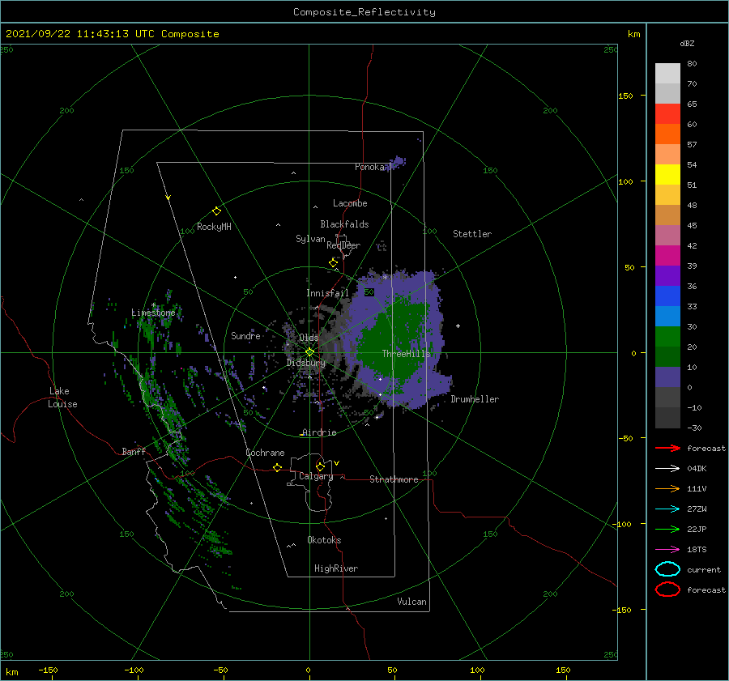Click the Banff town label
729x681 pixels.
(x=134, y=451)
